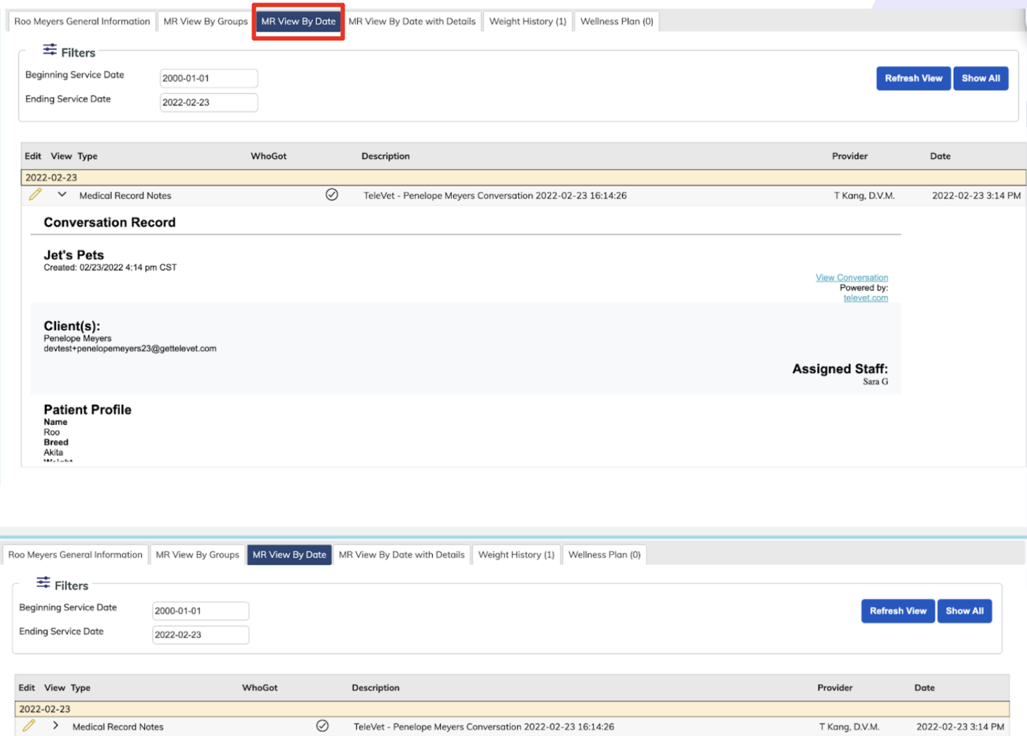Click the top Beginning Service Date field

coord(208,78)
